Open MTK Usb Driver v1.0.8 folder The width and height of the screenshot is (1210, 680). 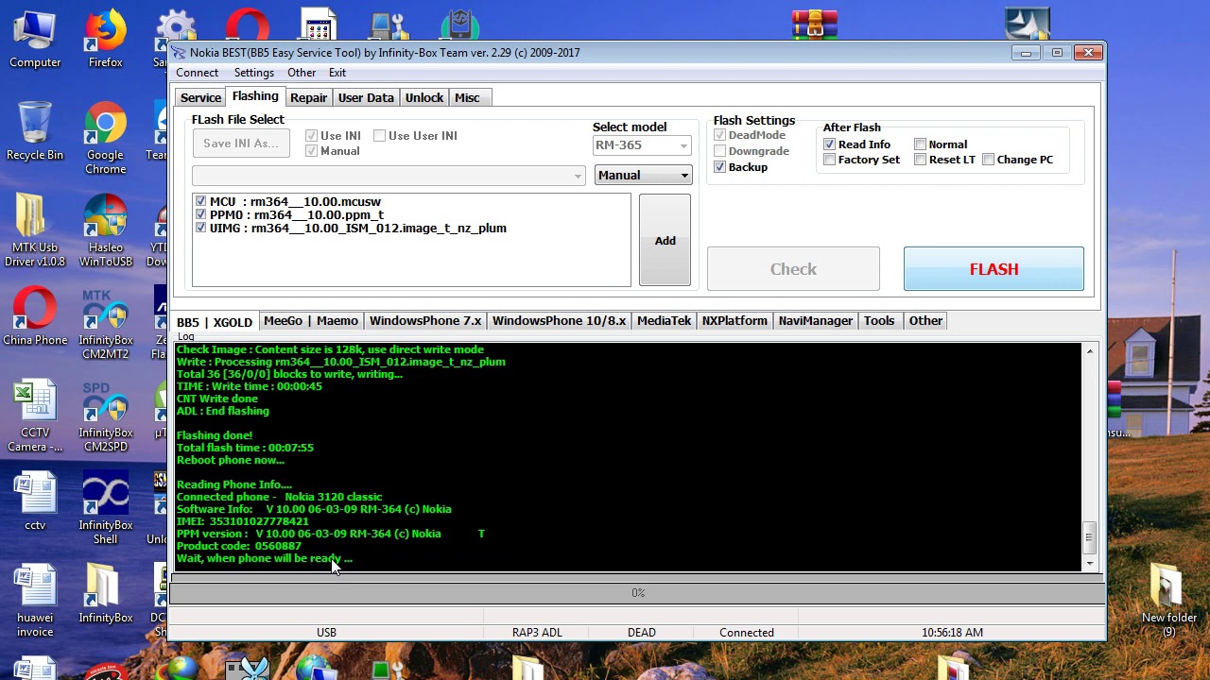point(35,230)
